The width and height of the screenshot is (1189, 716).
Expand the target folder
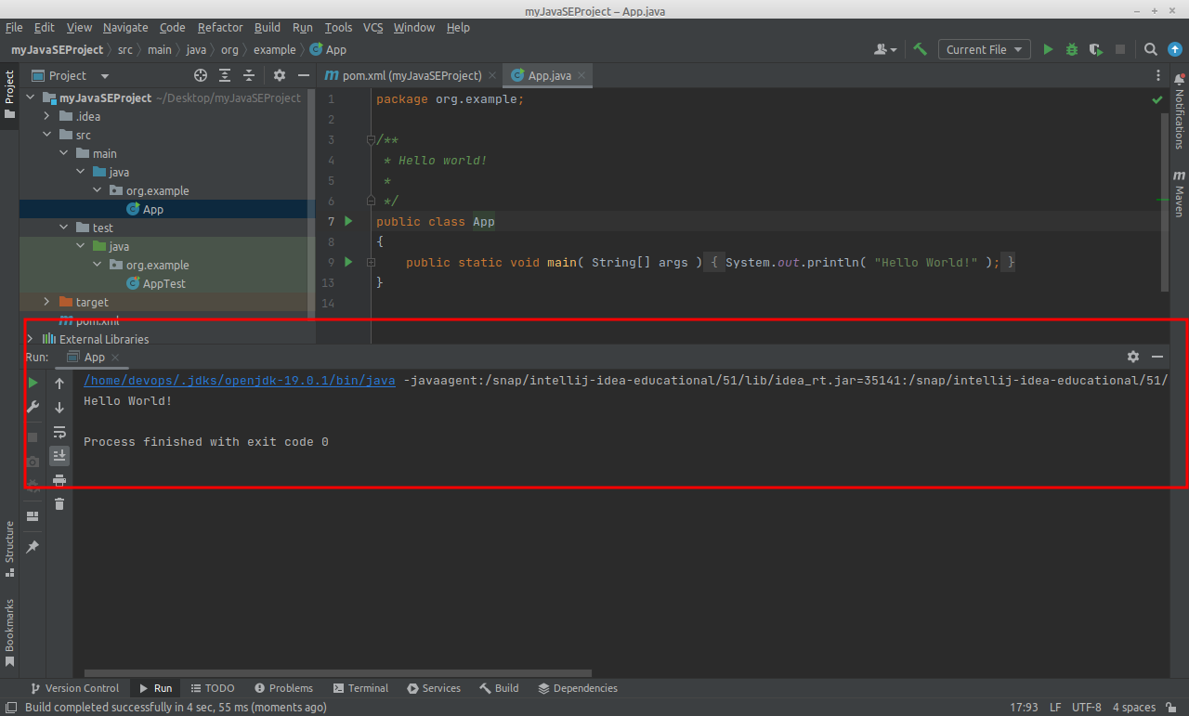(47, 302)
